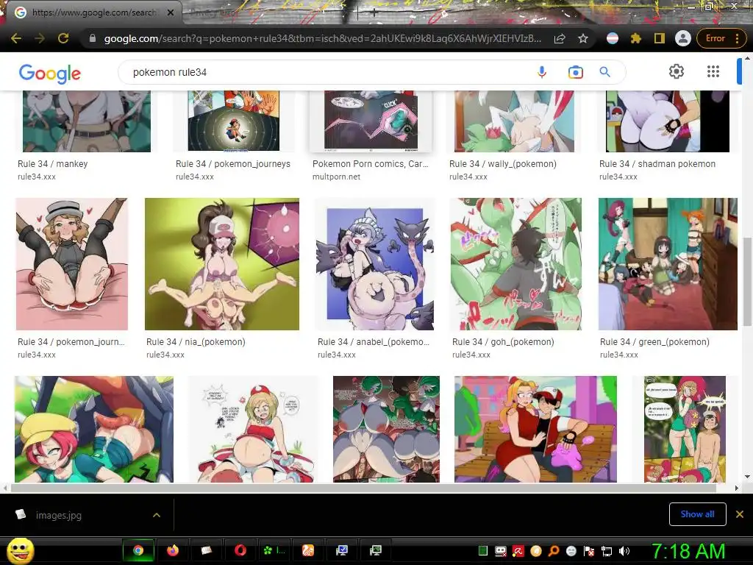Open the green clover taskbar app
Screen dimensions: 753x565
tap(274, 550)
